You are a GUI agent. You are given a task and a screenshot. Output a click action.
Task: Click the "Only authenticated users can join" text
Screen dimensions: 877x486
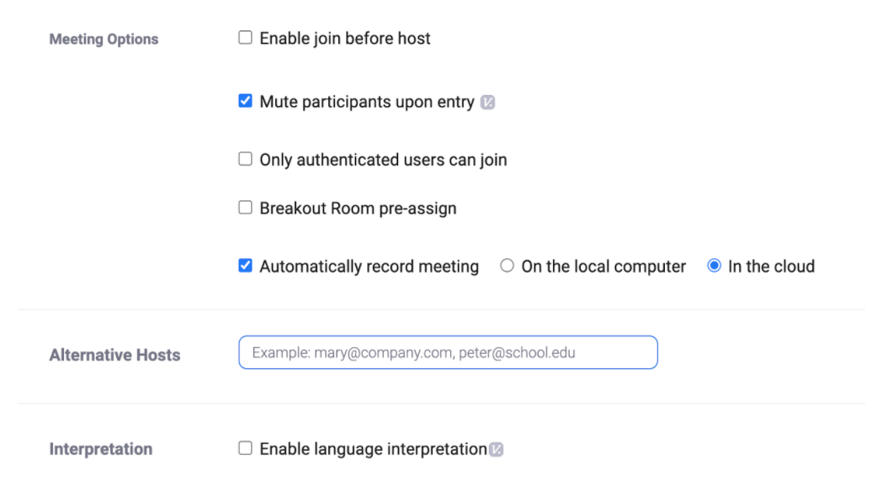point(383,160)
